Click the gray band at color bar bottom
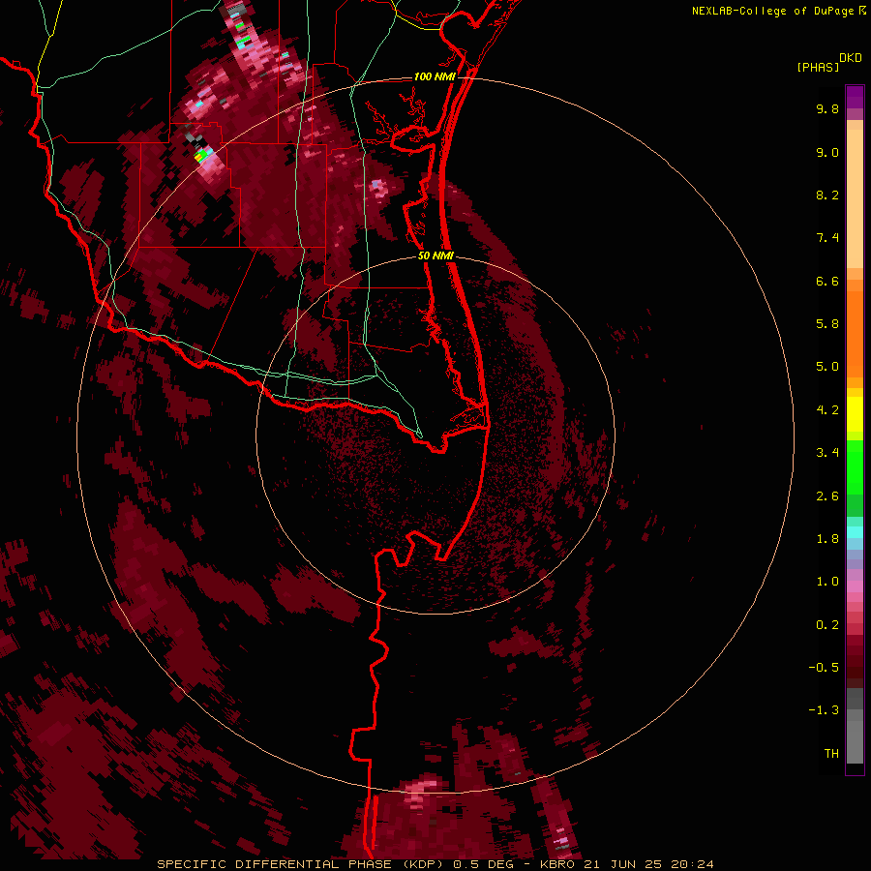 coord(855,726)
